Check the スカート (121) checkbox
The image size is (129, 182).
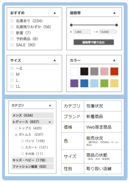coord(22,147)
